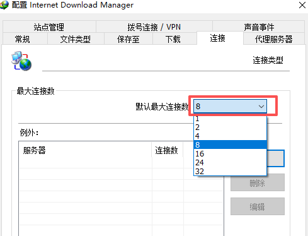Switch to the 站点管理 tab
308x236 pixels.
[49, 27]
